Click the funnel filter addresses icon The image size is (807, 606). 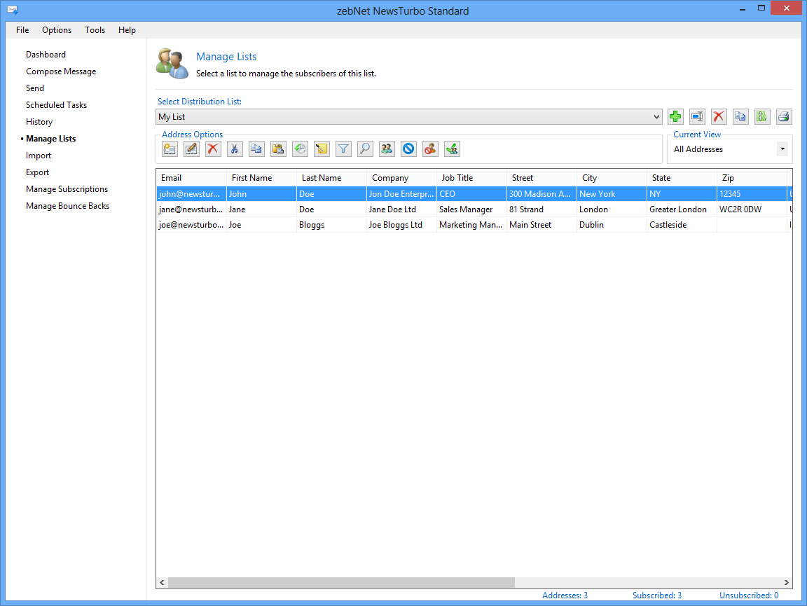point(343,149)
